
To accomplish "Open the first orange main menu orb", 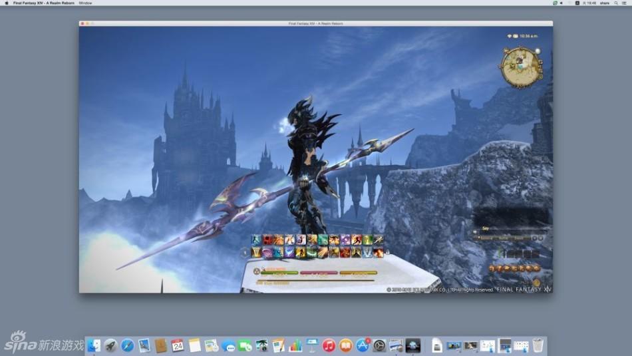I will (x=492, y=269).
